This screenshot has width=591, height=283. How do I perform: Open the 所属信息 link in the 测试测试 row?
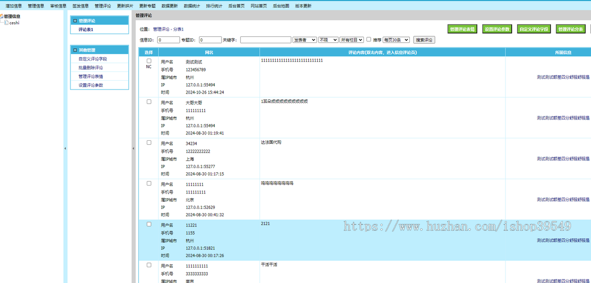tap(563, 77)
